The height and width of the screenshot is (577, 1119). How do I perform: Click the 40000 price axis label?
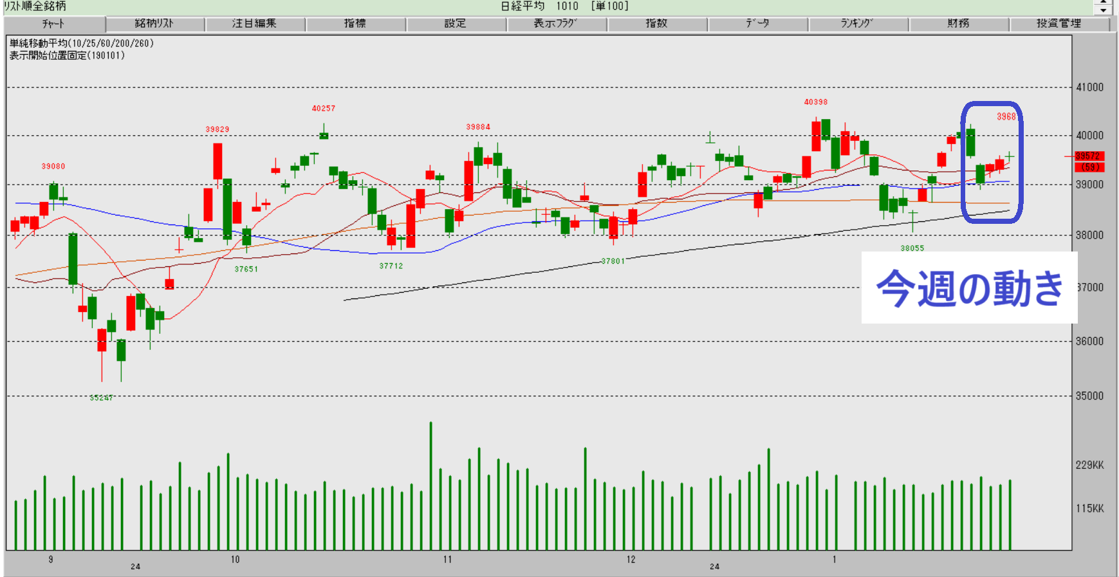pyautogui.click(x=1090, y=136)
